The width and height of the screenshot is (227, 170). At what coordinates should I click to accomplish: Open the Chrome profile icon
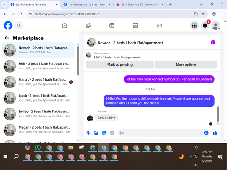click(214, 14)
